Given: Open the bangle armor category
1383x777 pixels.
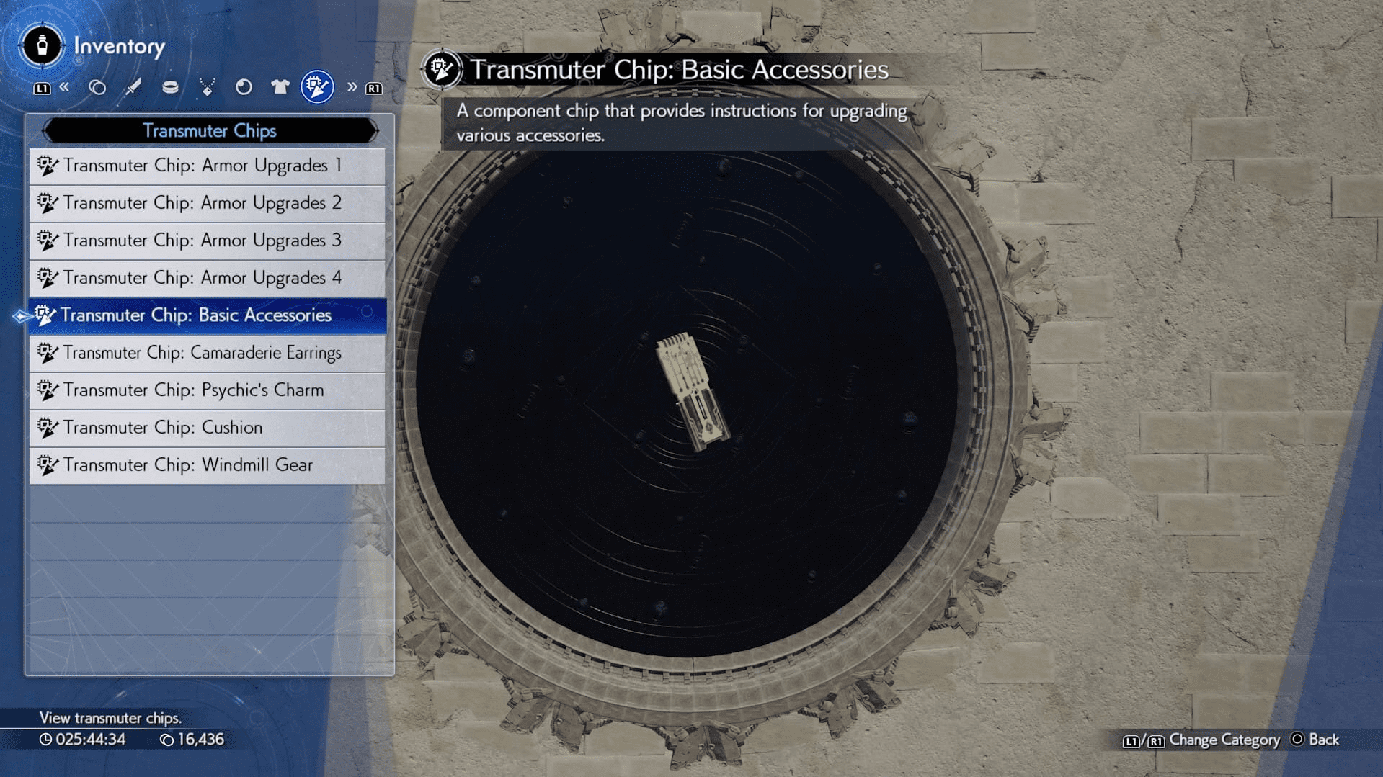Looking at the screenshot, I should (x=170, y=88).
